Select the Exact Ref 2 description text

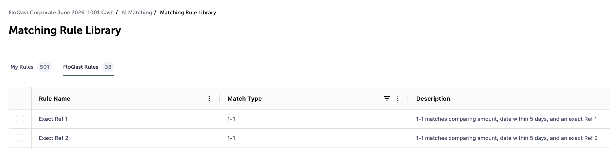tap(507, 138)
